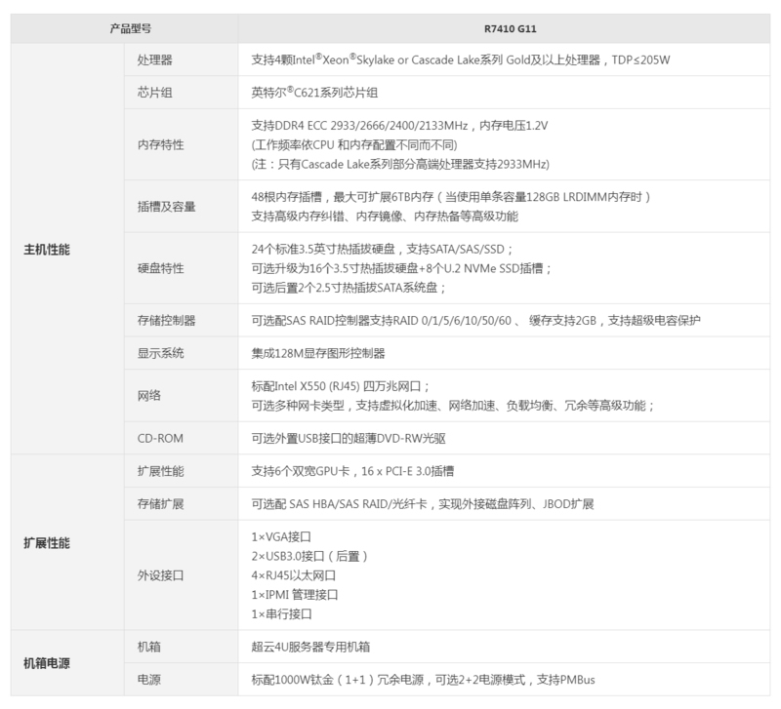Select the 外设接口 row label
This screenshot has height=709, width=781.
pyautogui.click(x=161, y=575)
